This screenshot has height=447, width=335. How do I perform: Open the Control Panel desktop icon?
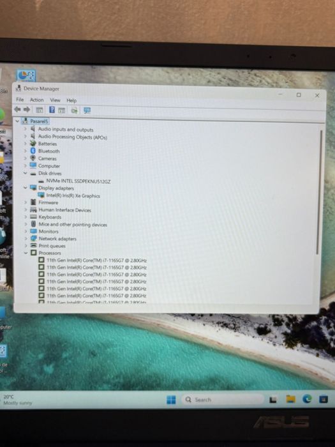coord(26,76)
